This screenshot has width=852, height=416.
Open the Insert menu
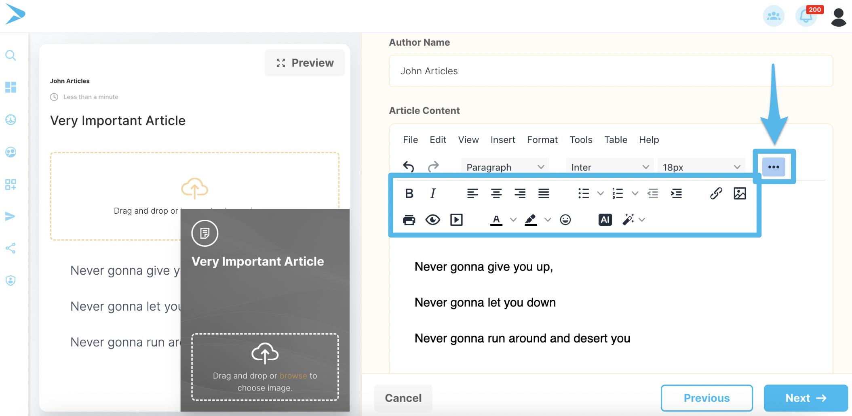tap(502, 140)
